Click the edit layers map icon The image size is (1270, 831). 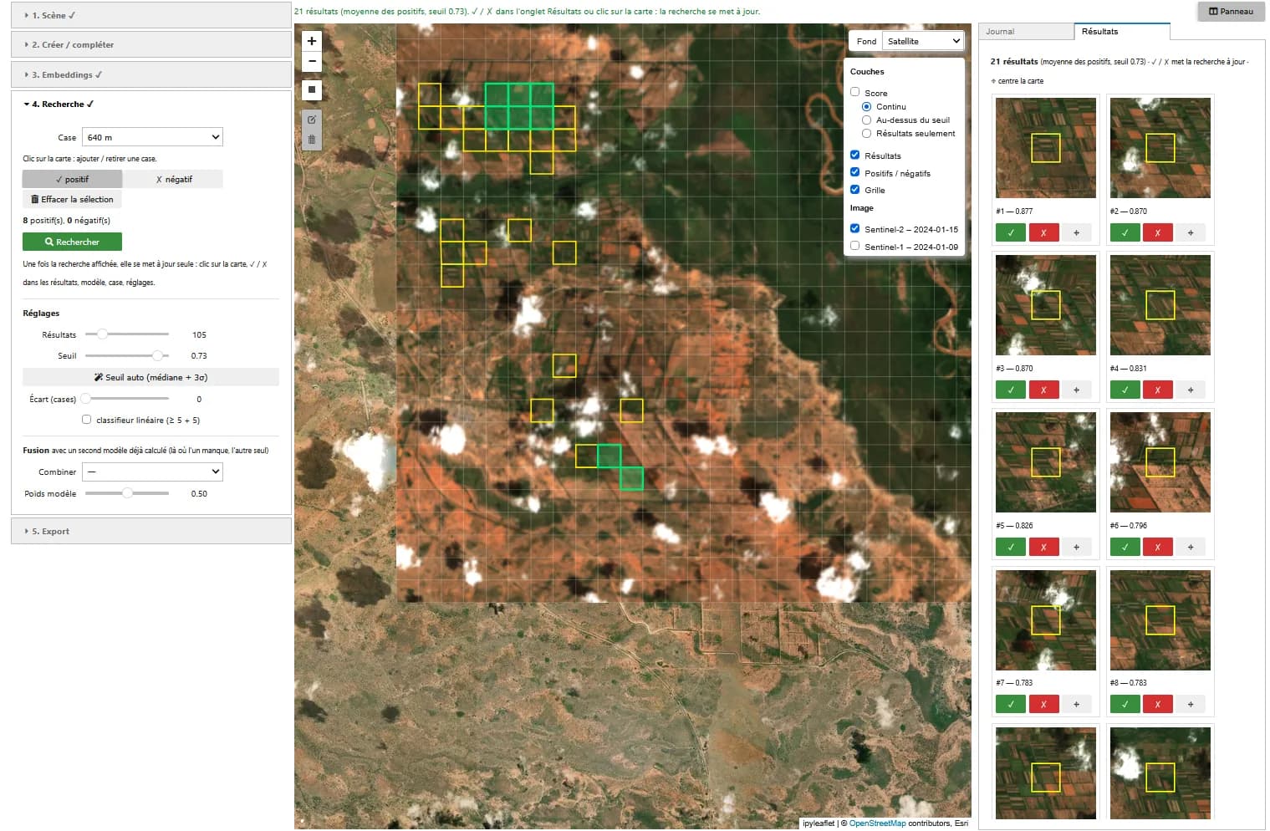coord(312,120)
